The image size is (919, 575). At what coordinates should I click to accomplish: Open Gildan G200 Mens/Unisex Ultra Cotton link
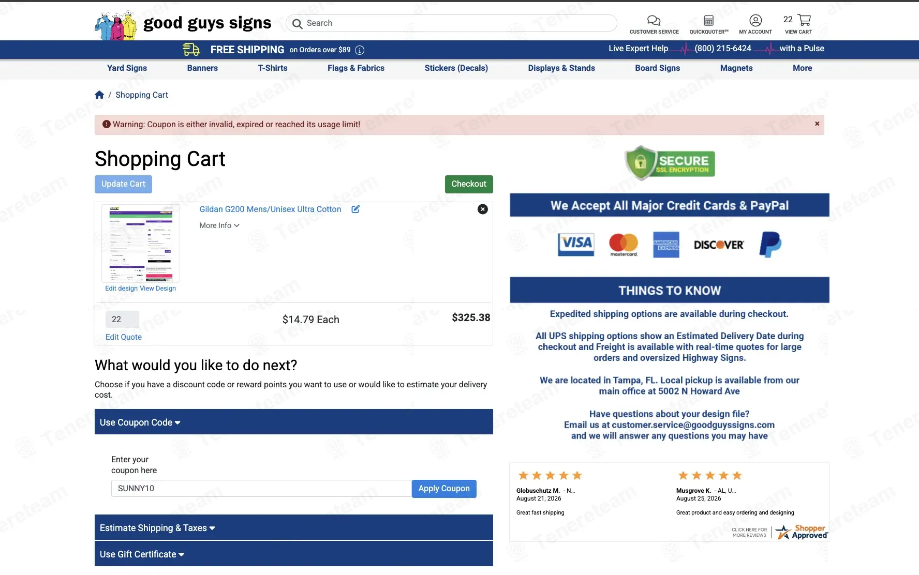(x=270, y=209)
